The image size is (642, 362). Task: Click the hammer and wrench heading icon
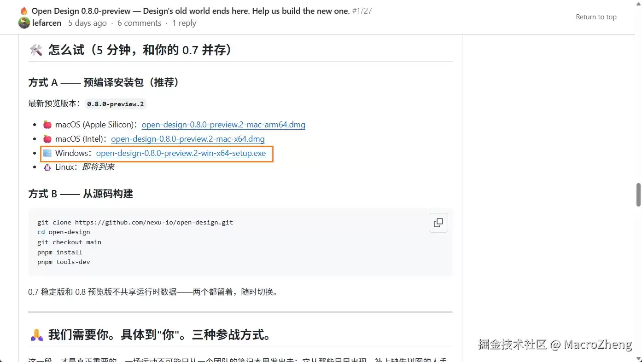coord(36,50)
